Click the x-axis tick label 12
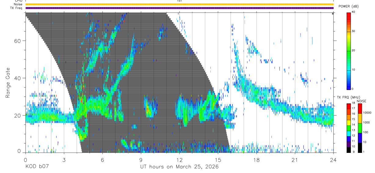This screenshot has width=375, height=173. point(180,160)
